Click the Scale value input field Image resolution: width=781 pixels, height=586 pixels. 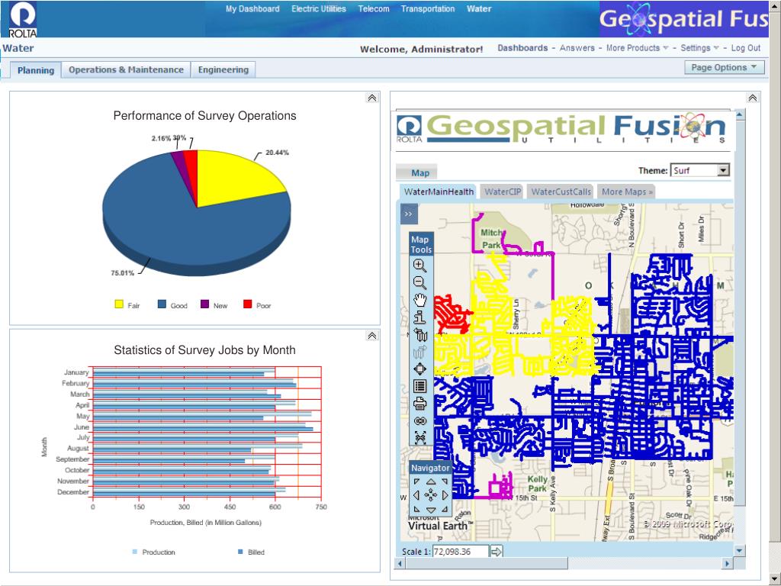click(460, 552)
